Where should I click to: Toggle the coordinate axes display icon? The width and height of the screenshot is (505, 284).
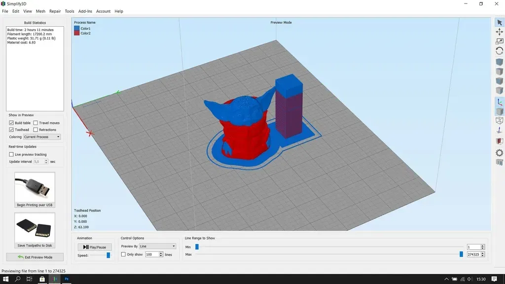click(499, 102)
